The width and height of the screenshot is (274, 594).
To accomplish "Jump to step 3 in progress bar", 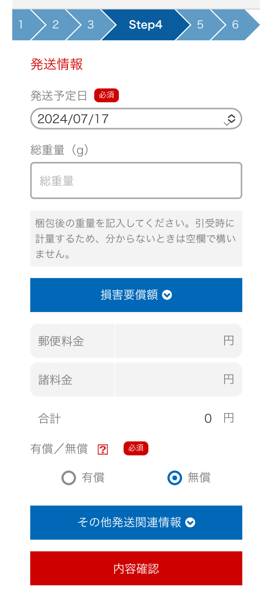I will 90,25.
